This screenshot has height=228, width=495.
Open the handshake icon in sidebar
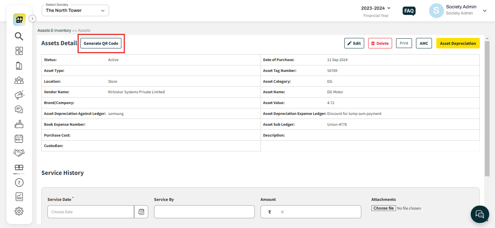(19, 153)
